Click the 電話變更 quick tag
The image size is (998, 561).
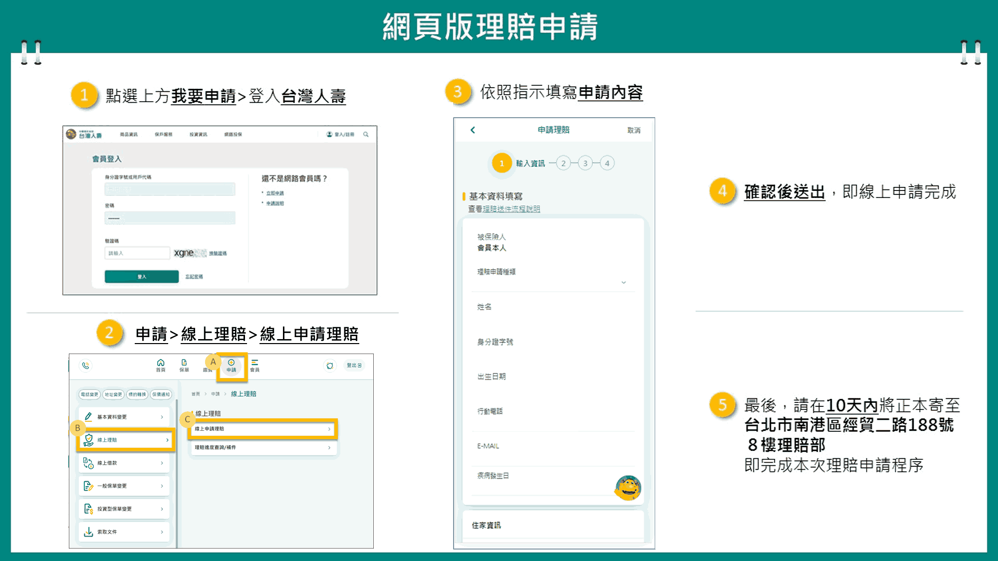click(90, 394)
